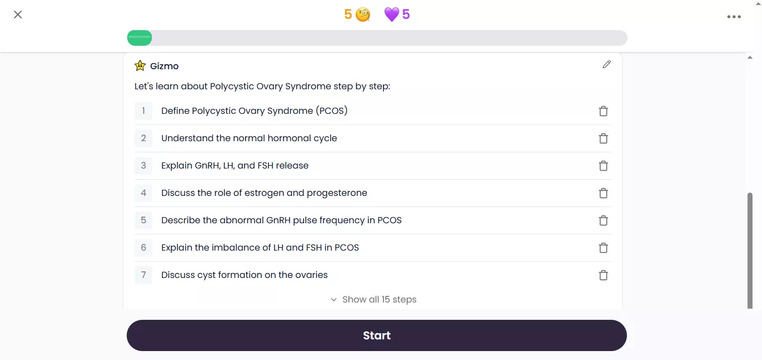Viewport: 762px width, 360px height.
Task: Delete the estrogen and progesterone step
Action: click(x=603, y=193)
